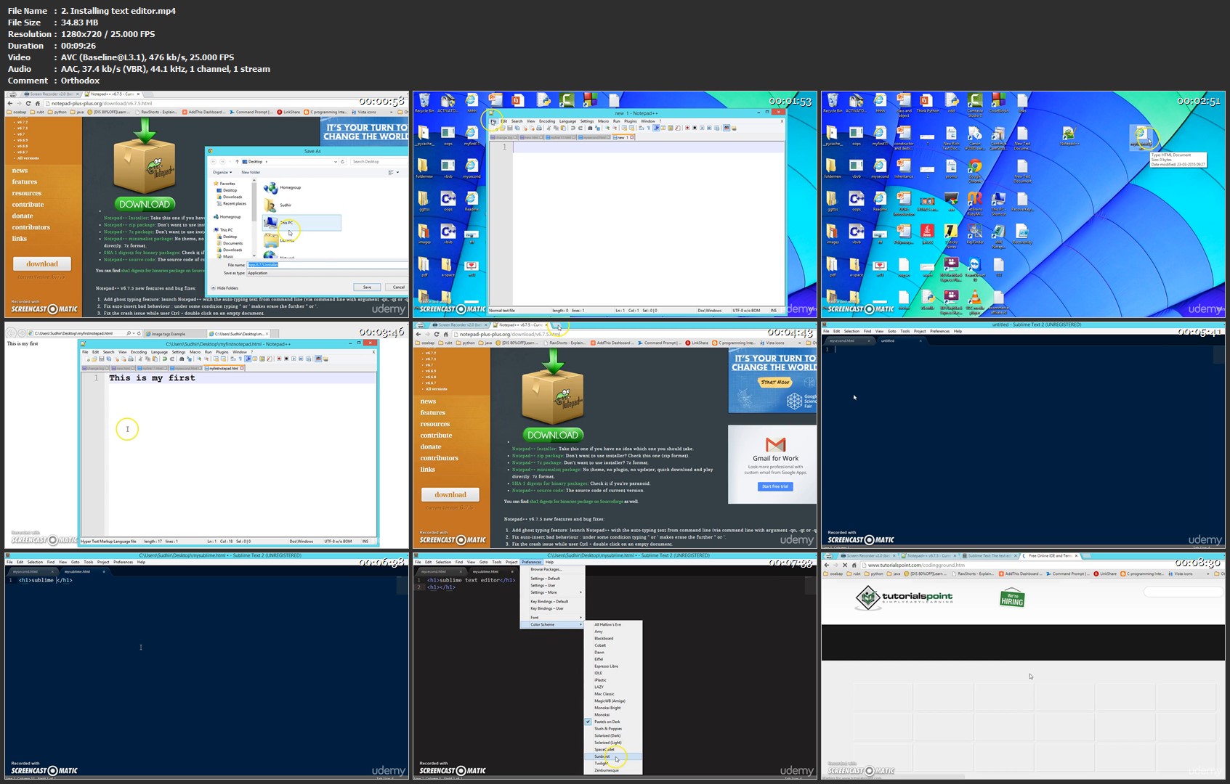This screenshot has height=784, width=1230.
Task: Open Encoding menu in 00:03:46 Notepad++ window
Action: (x=139, y=351)
